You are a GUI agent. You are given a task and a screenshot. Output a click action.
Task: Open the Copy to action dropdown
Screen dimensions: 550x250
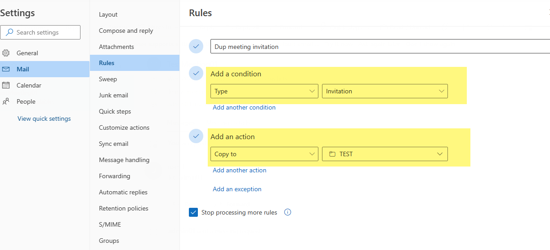(264, 154)
